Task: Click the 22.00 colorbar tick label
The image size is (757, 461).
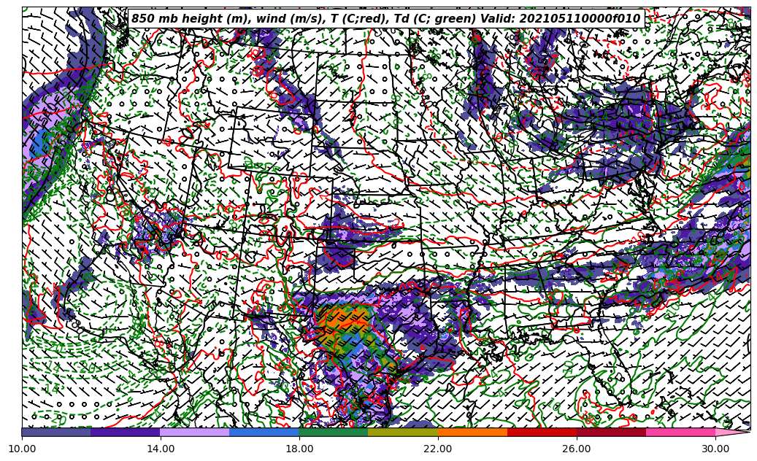Action: tap(438, 449)
